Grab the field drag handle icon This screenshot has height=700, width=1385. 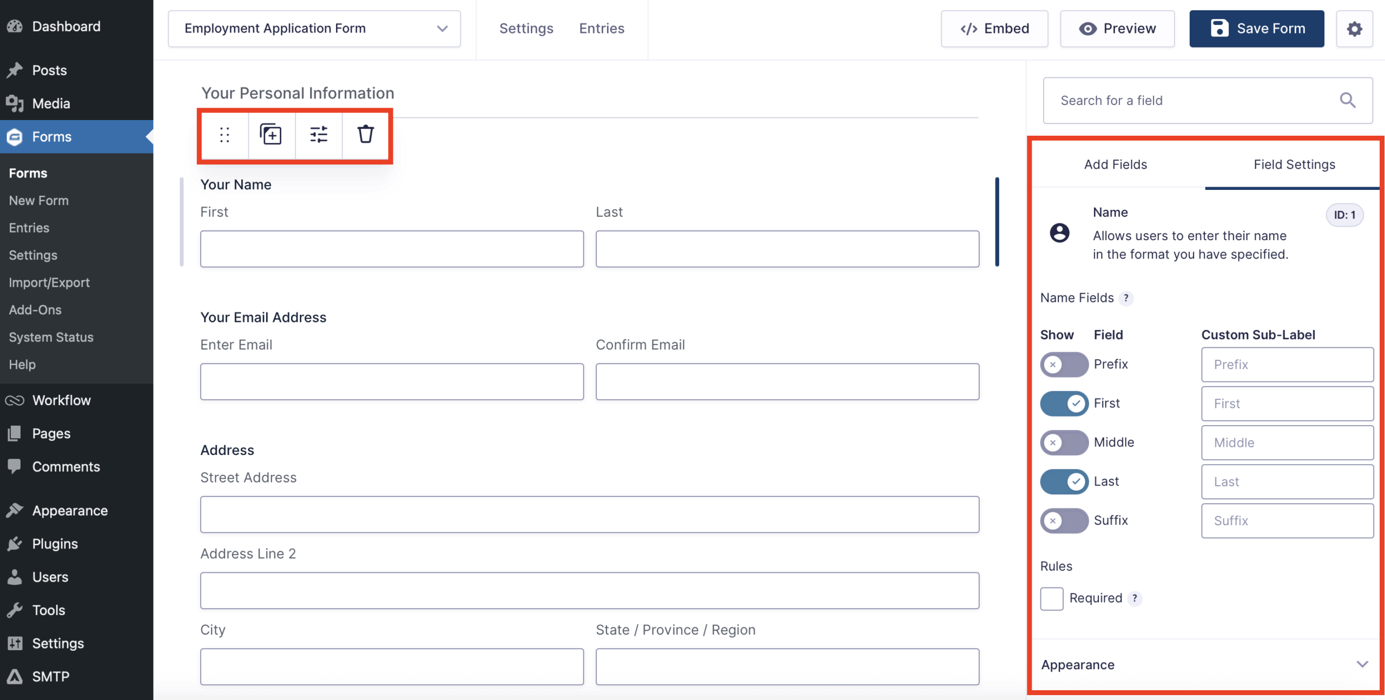[x=224, y=135]
